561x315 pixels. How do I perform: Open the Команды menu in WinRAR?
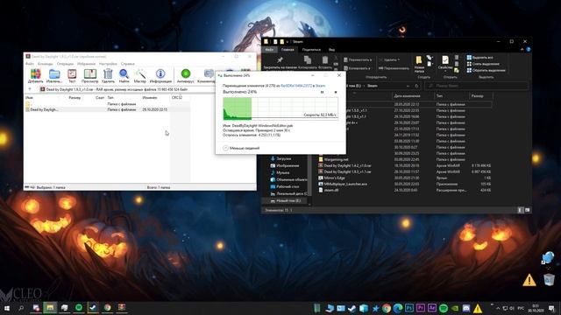(x=46, y=64)
